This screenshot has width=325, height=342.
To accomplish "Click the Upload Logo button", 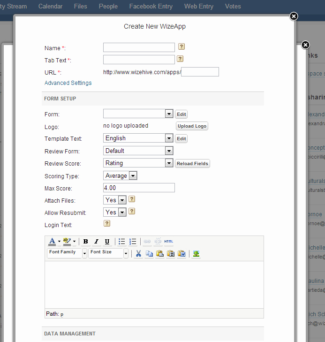I will (192, 126).
